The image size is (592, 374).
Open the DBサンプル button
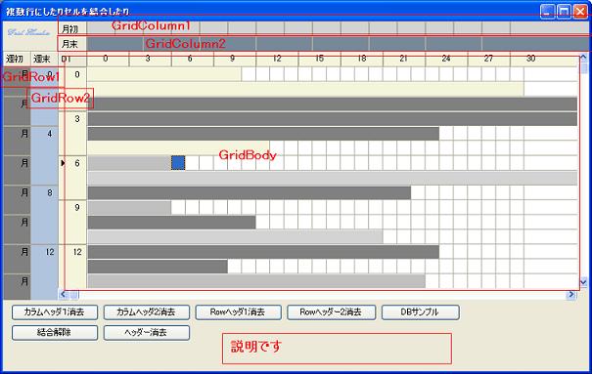point(420,312)
